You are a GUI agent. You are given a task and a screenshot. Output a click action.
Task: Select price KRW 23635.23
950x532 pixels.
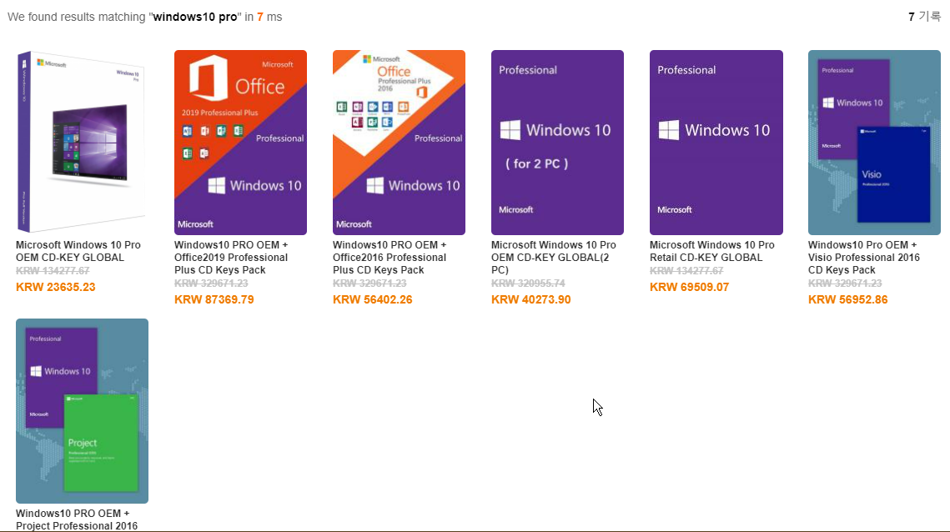pos(56,287)
